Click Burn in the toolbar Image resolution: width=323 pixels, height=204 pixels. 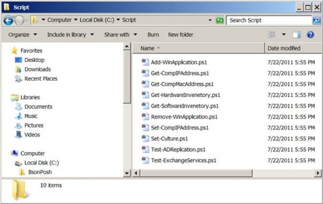click(x=153, y=35)
